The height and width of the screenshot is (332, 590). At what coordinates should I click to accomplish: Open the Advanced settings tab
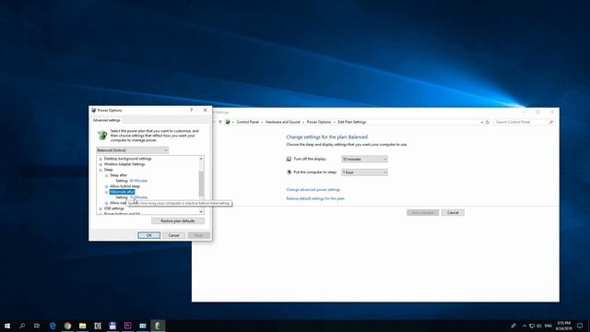coord(107,120)
